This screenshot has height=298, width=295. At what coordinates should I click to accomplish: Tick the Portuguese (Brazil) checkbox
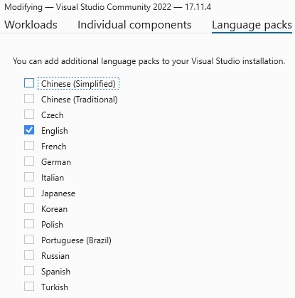pos(29,240)
